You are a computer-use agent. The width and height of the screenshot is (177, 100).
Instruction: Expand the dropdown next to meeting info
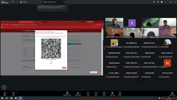[x=16, y=2]
